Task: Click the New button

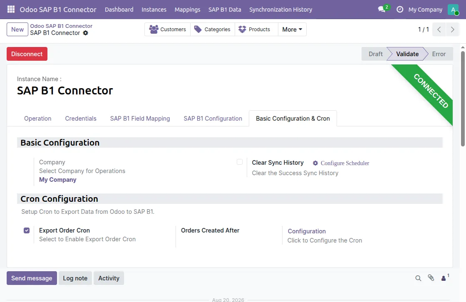Action: pos(17,30)
